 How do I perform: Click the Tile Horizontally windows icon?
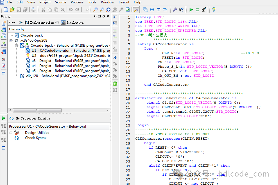(152, 10)
